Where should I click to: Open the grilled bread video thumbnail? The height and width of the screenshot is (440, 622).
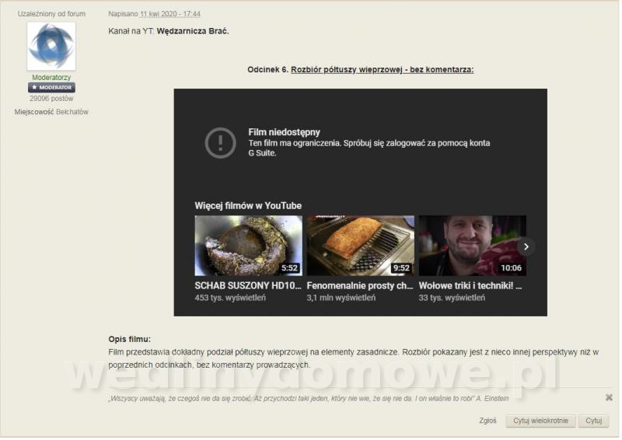point(360,246)
